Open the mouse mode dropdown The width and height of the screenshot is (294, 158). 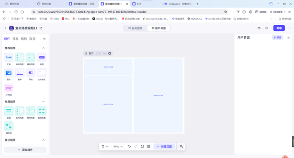click(105, 147)
